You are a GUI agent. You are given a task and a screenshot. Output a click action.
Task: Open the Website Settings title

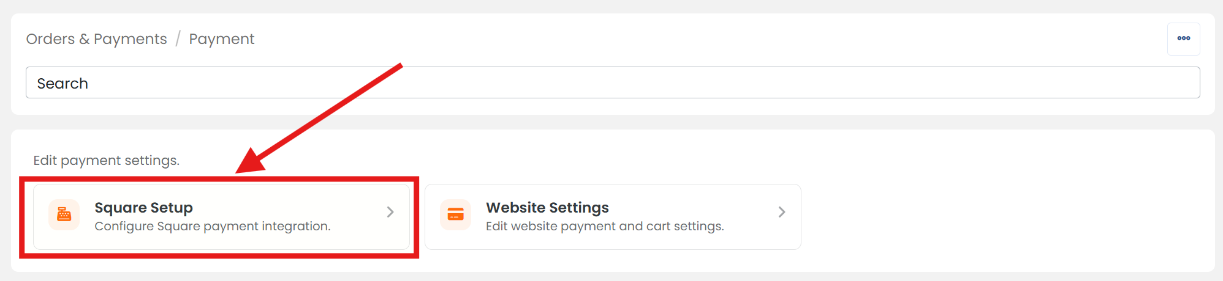pyautogui.click(x=547, y=208)
